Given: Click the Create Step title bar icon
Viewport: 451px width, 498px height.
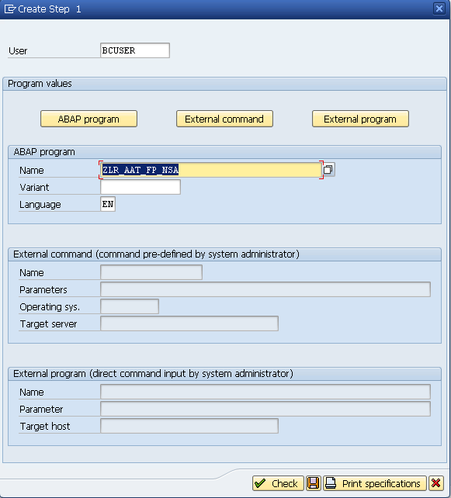Looking at the screenshot, I should pos(9,9).
